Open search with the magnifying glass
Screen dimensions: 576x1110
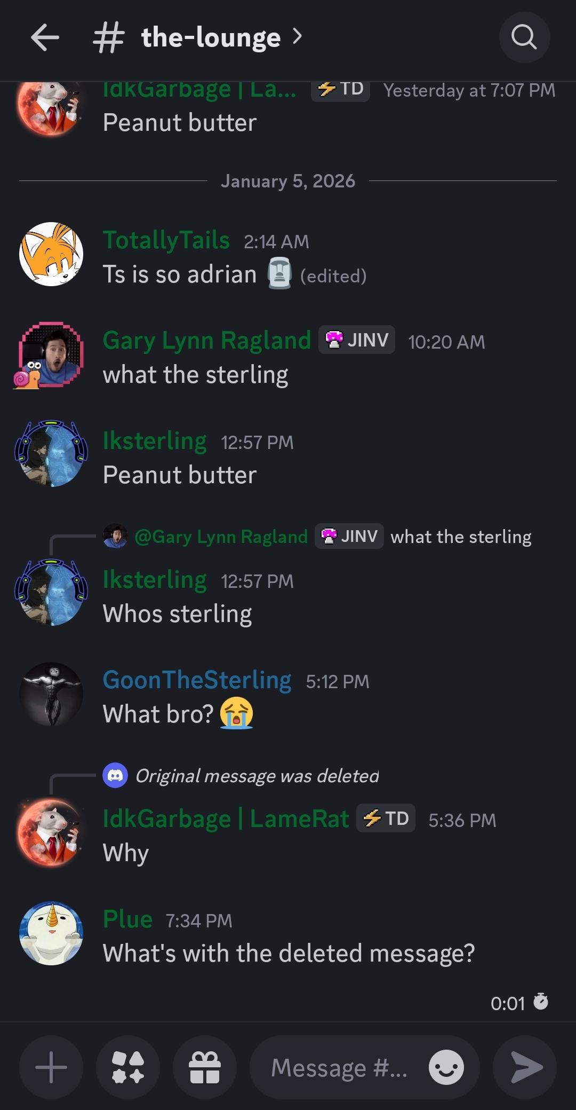click(524, 37)
